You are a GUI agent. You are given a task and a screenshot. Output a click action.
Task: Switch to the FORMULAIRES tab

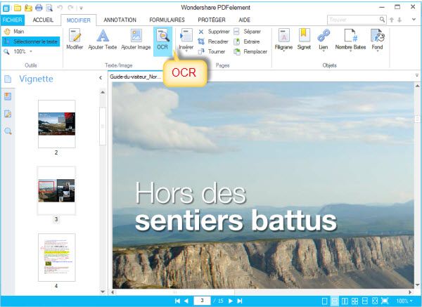167,20
